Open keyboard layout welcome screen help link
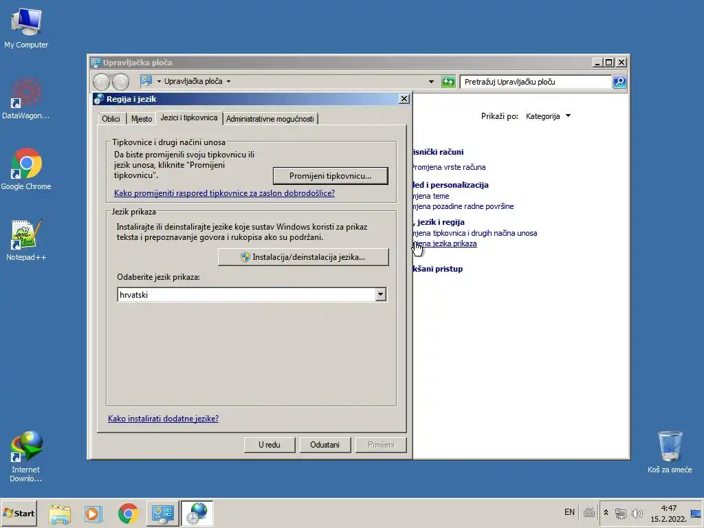 point(225,193)
